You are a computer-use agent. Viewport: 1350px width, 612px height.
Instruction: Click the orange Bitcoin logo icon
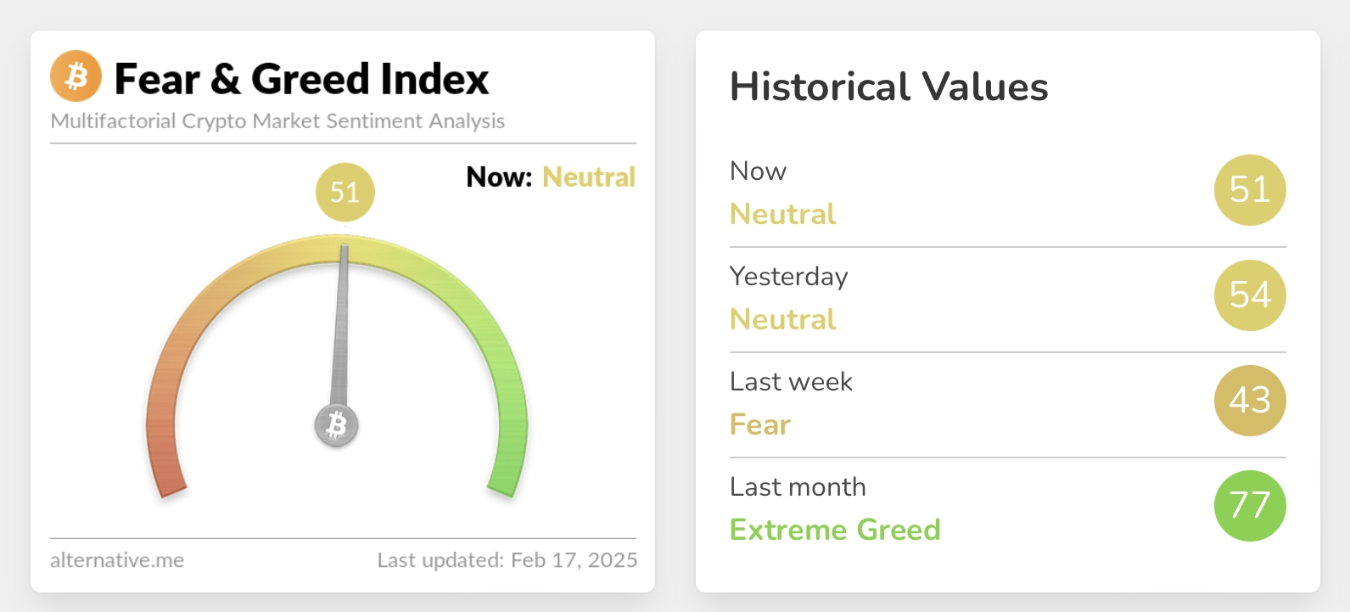point(76,76)
